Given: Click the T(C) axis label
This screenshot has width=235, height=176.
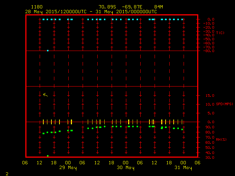Looking at the screenshot, I should pos(220,33).
